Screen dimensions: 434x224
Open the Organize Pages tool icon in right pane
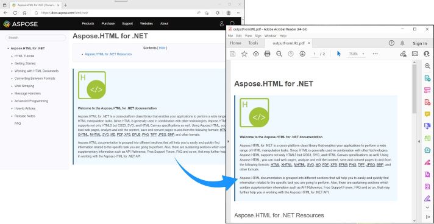click(428, 90)
